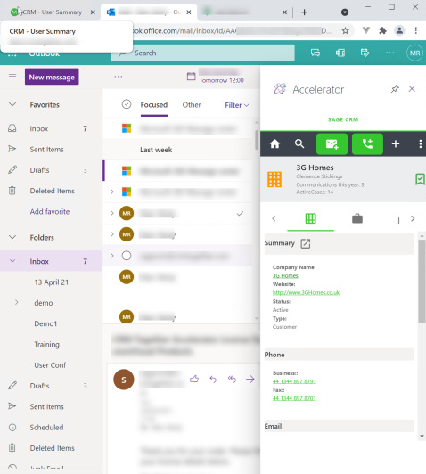Open the Filter dropdown
This screenshot has height=474, width=426.
point(237,105)
